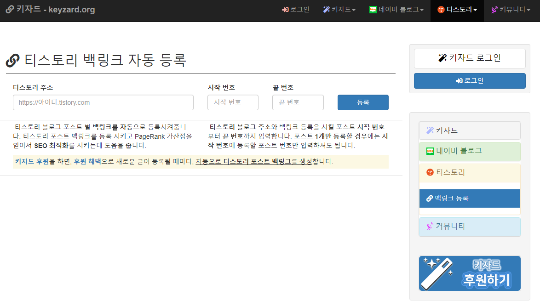Expand the 네이버 블로그 navbar dropdown

click(396, 10)
